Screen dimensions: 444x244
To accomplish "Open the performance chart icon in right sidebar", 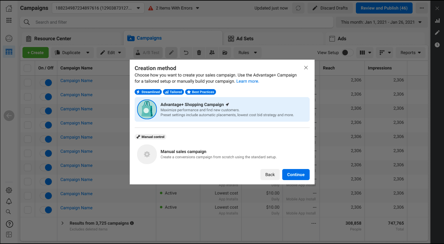I will [x=437, y=21].
